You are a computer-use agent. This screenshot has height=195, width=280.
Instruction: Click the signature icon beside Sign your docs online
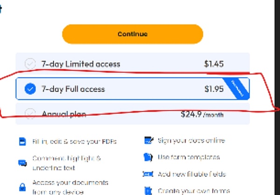(x=149, y=141)
